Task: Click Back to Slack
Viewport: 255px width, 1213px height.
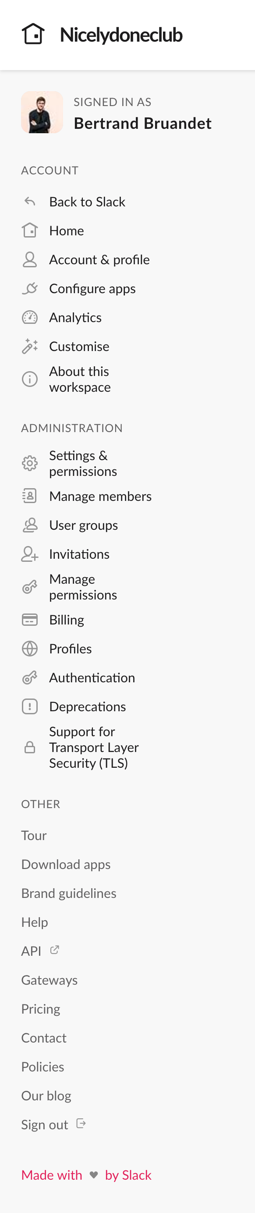Action: pyautogui.click(x=87, y=202)
